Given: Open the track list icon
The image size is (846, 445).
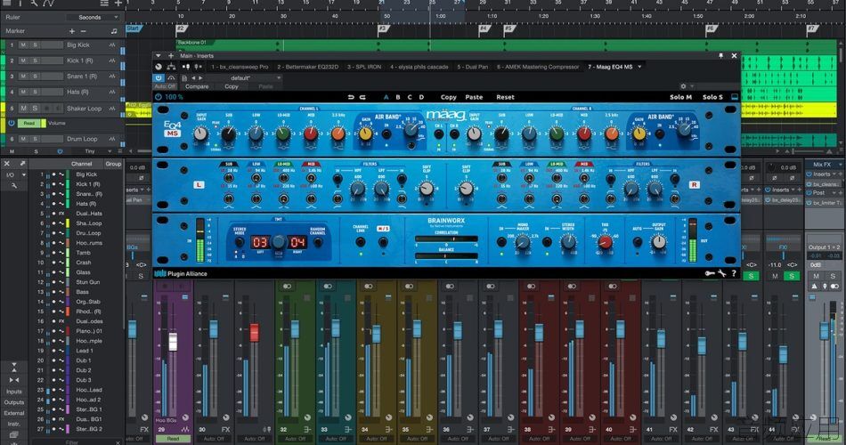Looking at the screenshot, I should tap(105, 4).
